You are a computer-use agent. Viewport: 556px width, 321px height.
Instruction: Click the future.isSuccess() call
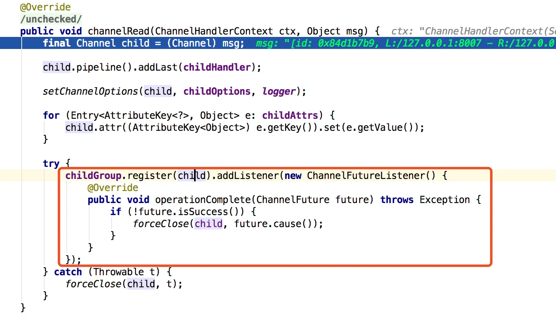(189, 212)
